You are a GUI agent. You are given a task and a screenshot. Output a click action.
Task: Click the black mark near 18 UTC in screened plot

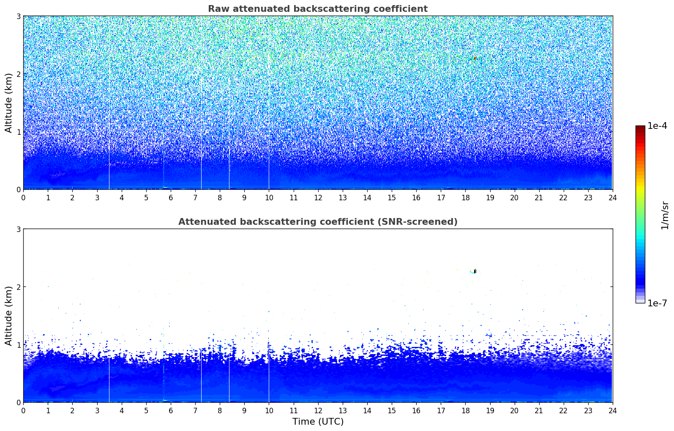475,271
